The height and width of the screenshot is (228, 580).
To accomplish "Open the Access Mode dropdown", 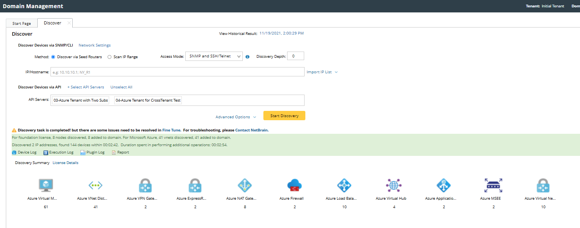I will coord(214,56).
